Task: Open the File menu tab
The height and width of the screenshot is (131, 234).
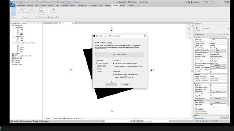Action: [x=13, y=5]
